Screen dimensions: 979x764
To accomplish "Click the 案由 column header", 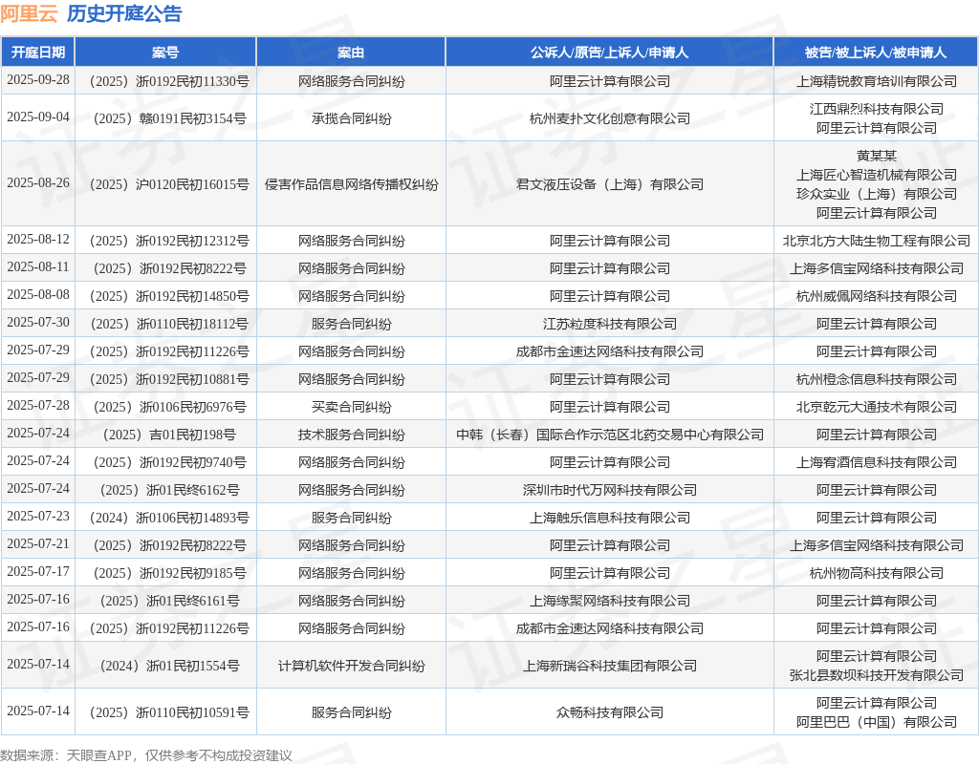I will (x=351, y=53).
